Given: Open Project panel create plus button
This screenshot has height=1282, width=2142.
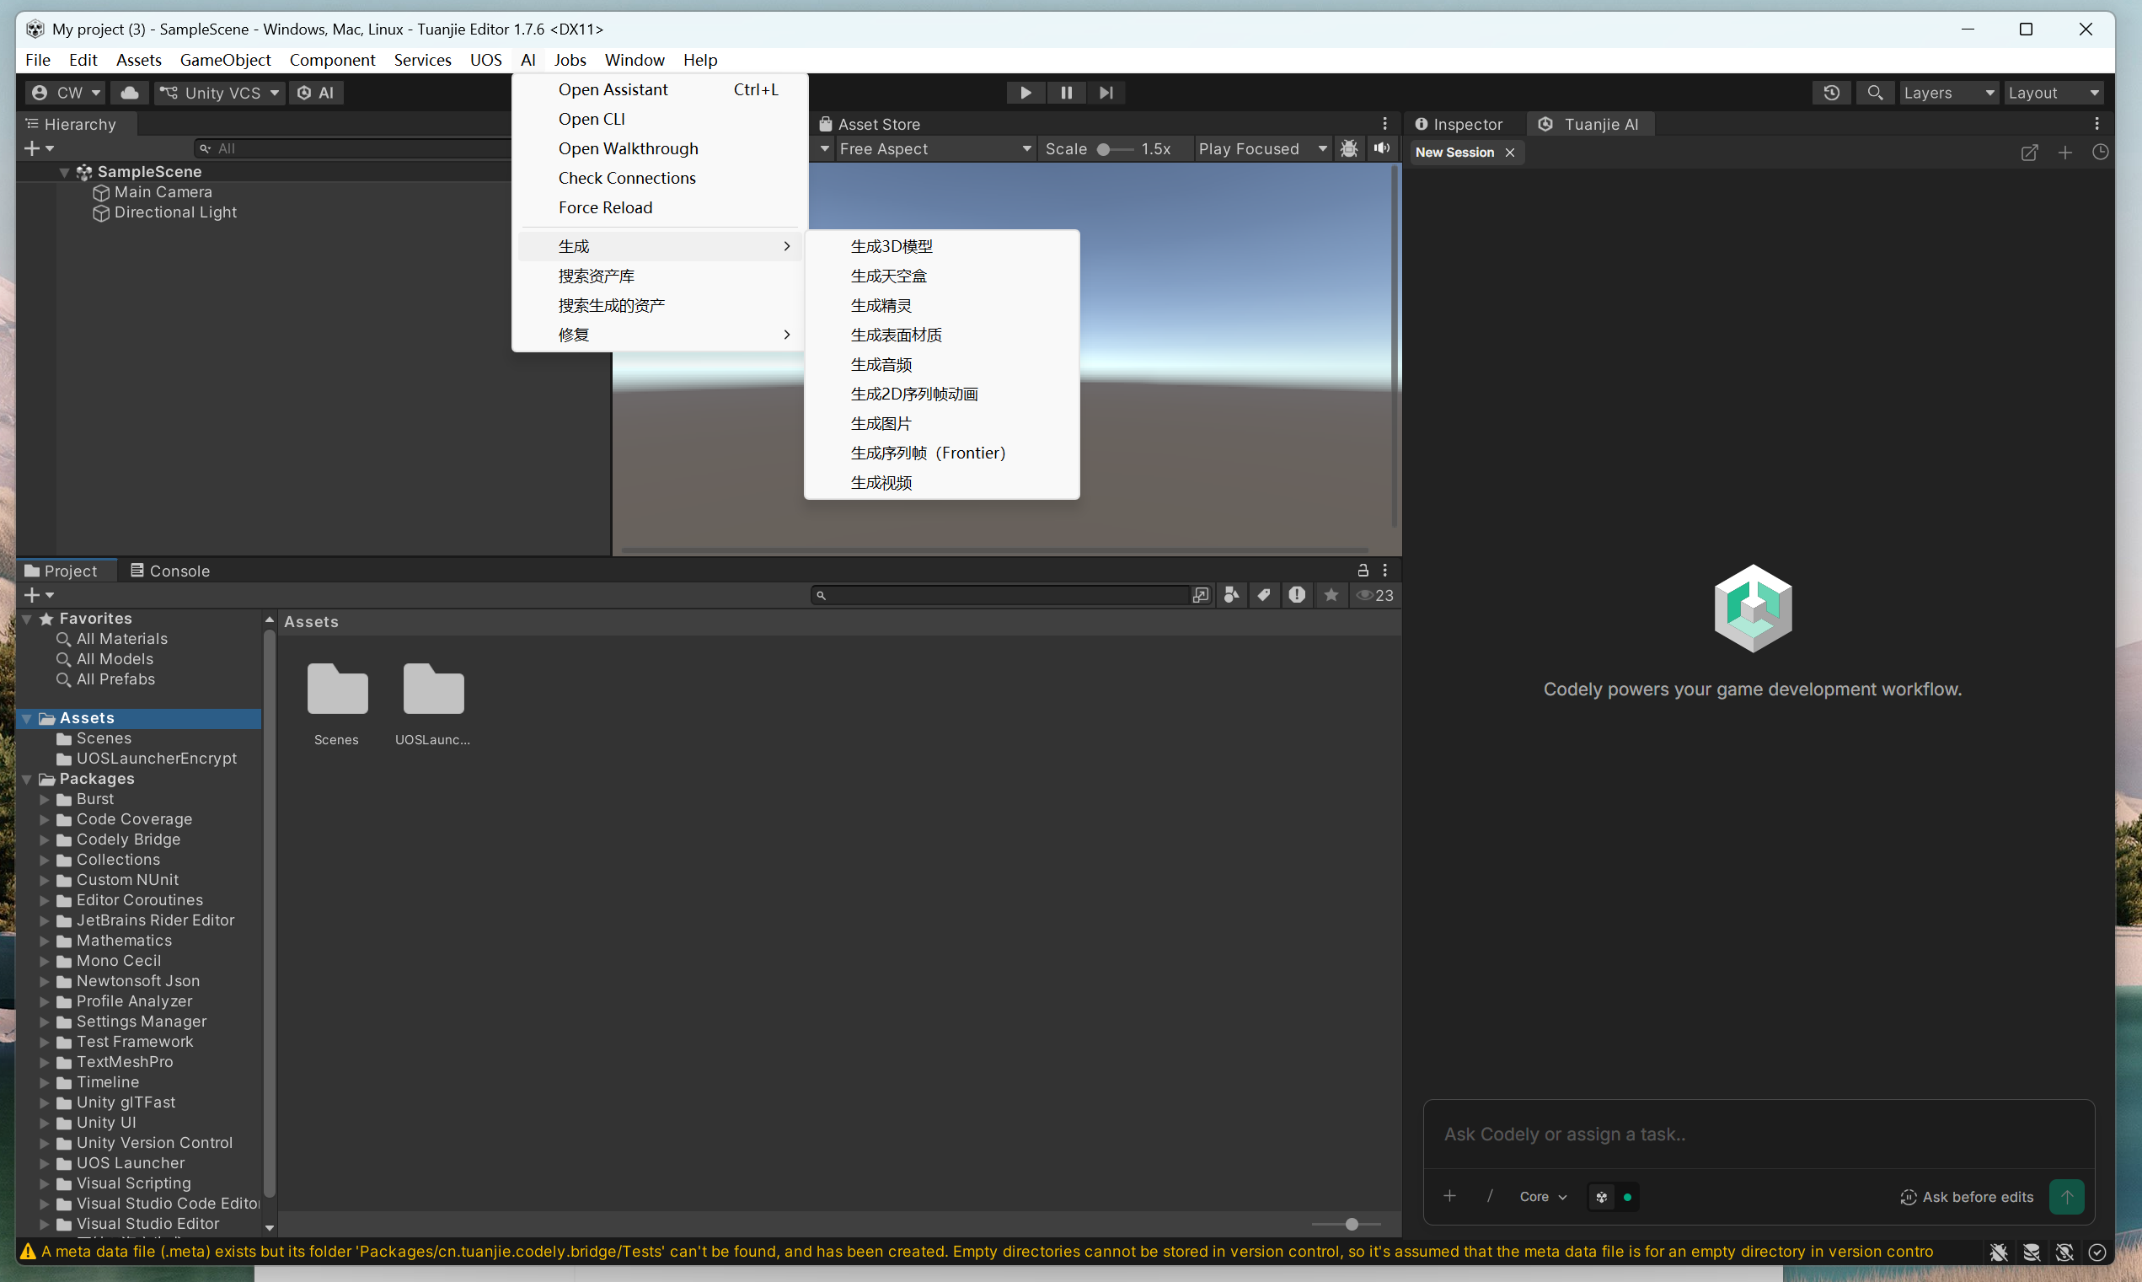Looking at the screenshot, I should click(39, 595).
